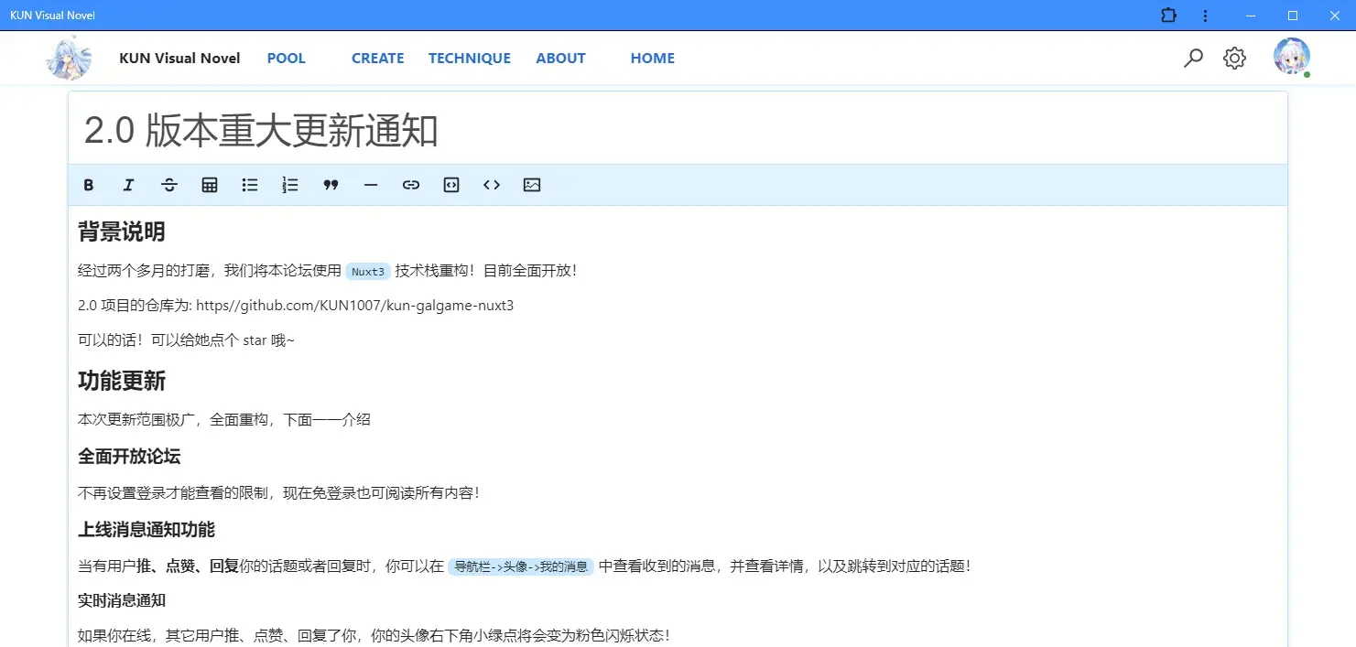Viewport: 1356px width, 647px height.
Task: Click the bold "推、点赞、回复" text
Action: (188, 566)
